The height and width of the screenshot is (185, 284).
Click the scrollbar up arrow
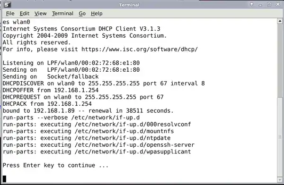tap(280, 21)
